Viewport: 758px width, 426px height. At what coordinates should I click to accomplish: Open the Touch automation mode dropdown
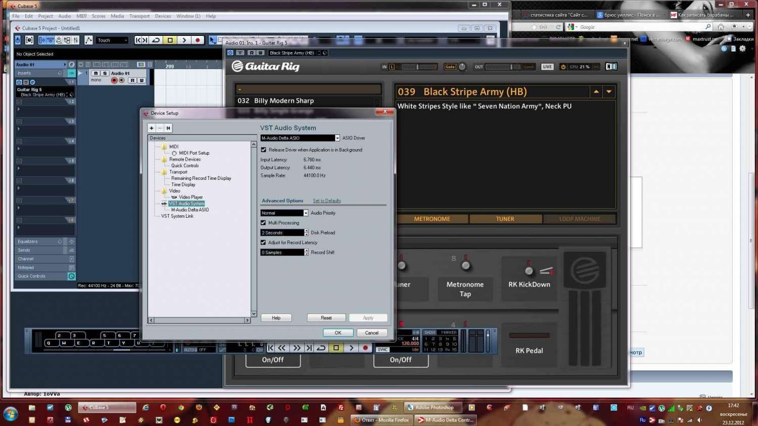pos(112,40)
